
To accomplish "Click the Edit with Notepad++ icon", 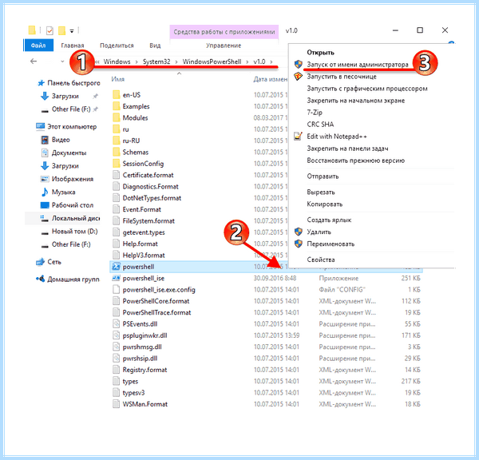I will 298,137.
